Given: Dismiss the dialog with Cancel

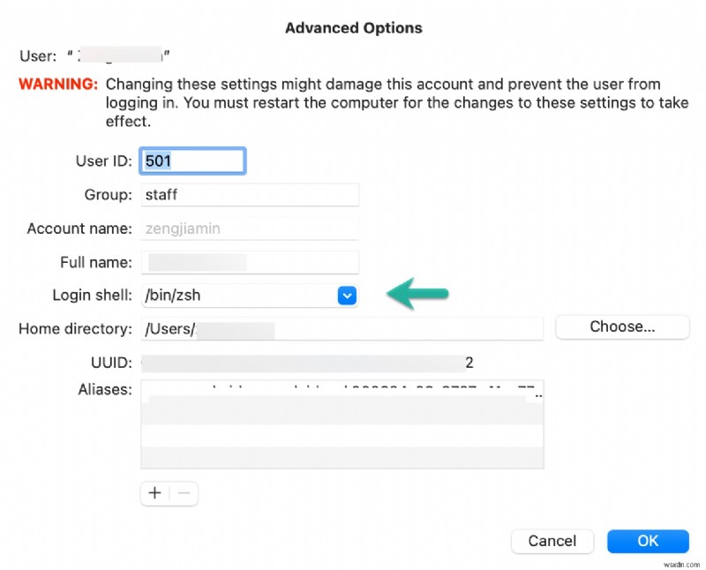Looking at the screenshot, I should (552, 541).
